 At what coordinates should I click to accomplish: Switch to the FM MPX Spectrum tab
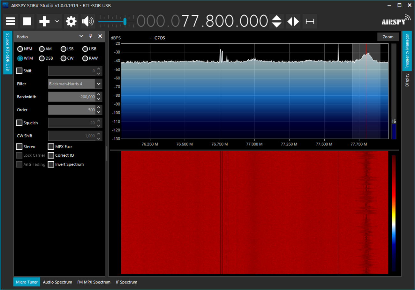tap(94, 282)
